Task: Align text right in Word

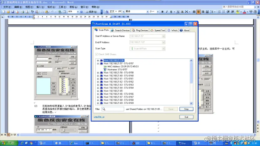Action: 203,12
